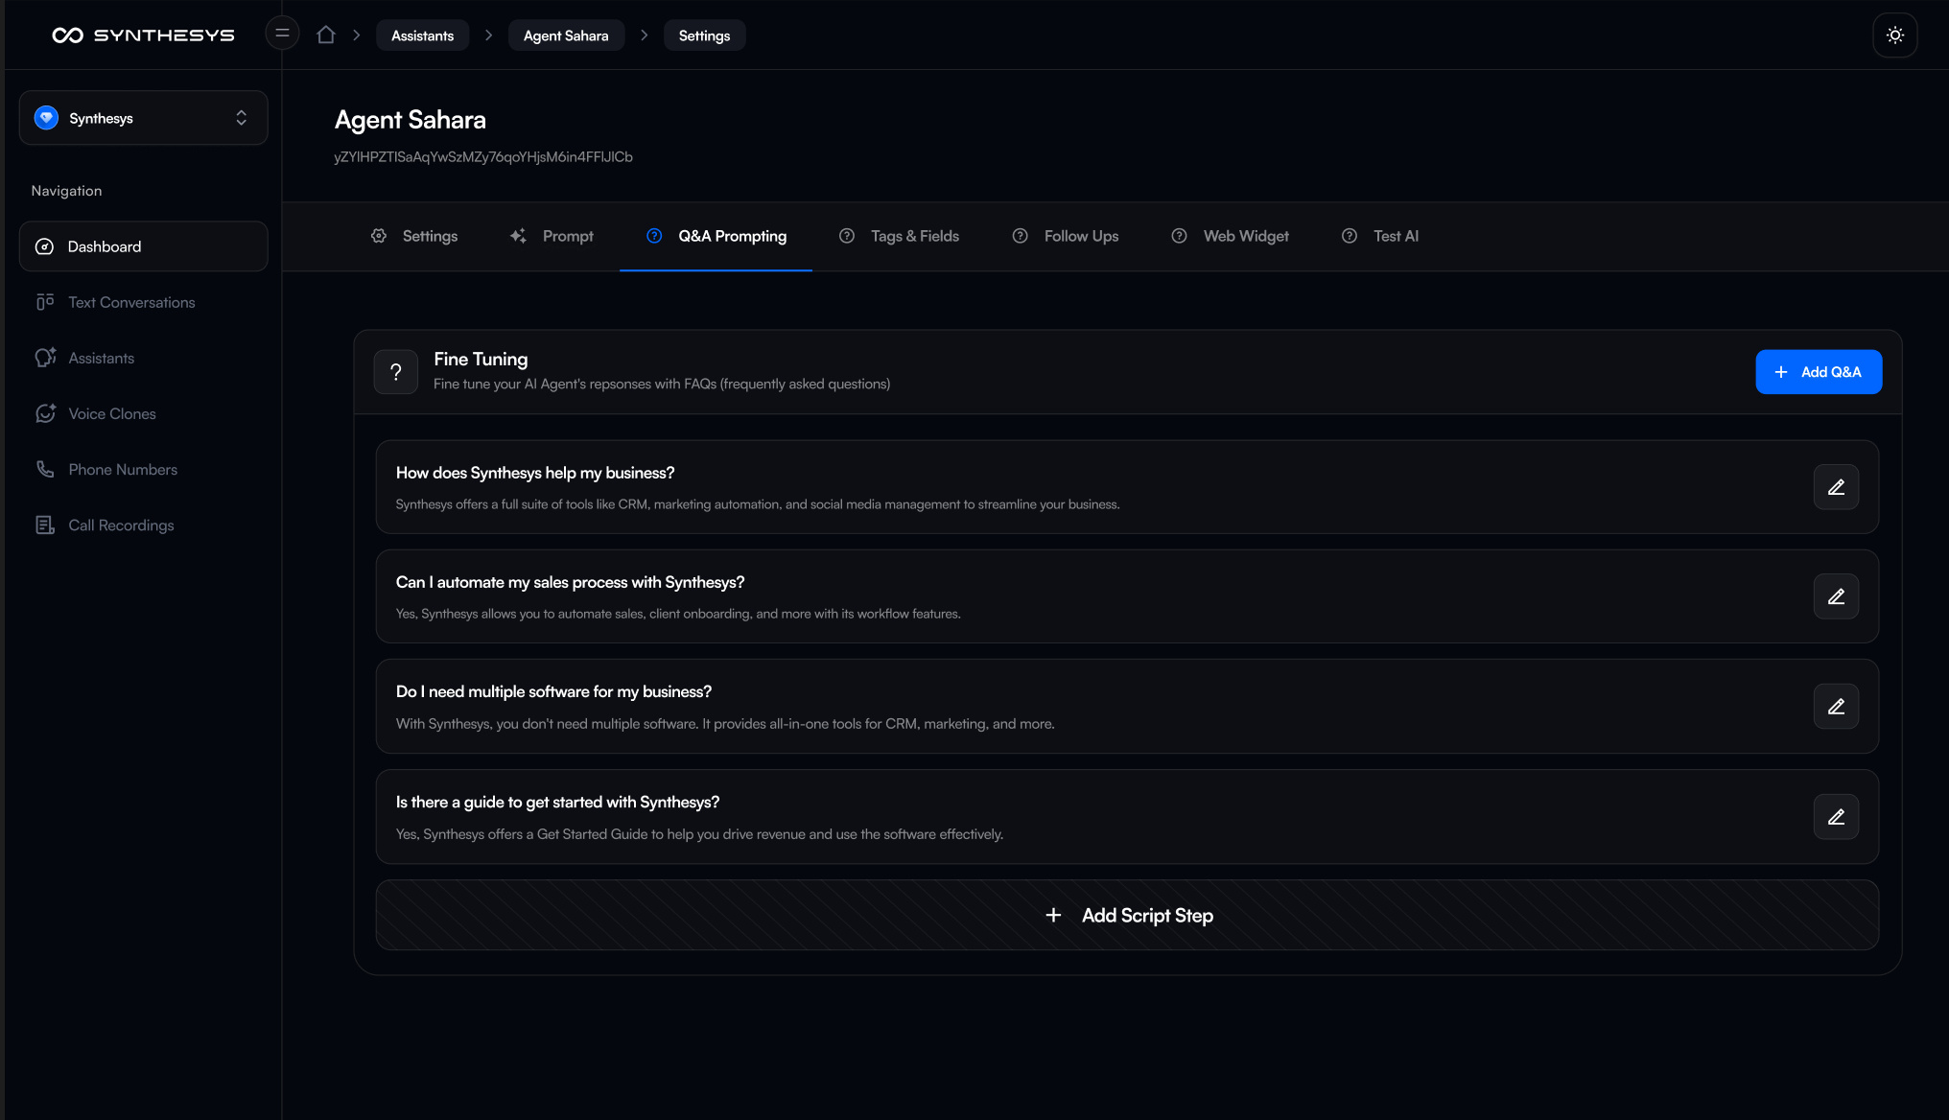This screenshot has height=1120, width=1949.
Task: Click the Synthesys workspace avatar icon
Action: [x=46, y=118]
